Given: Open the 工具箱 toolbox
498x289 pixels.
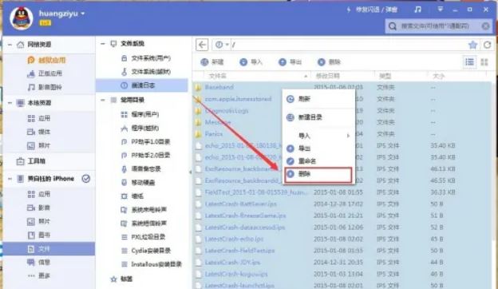Looking at the screenshot, I should 31,161.
